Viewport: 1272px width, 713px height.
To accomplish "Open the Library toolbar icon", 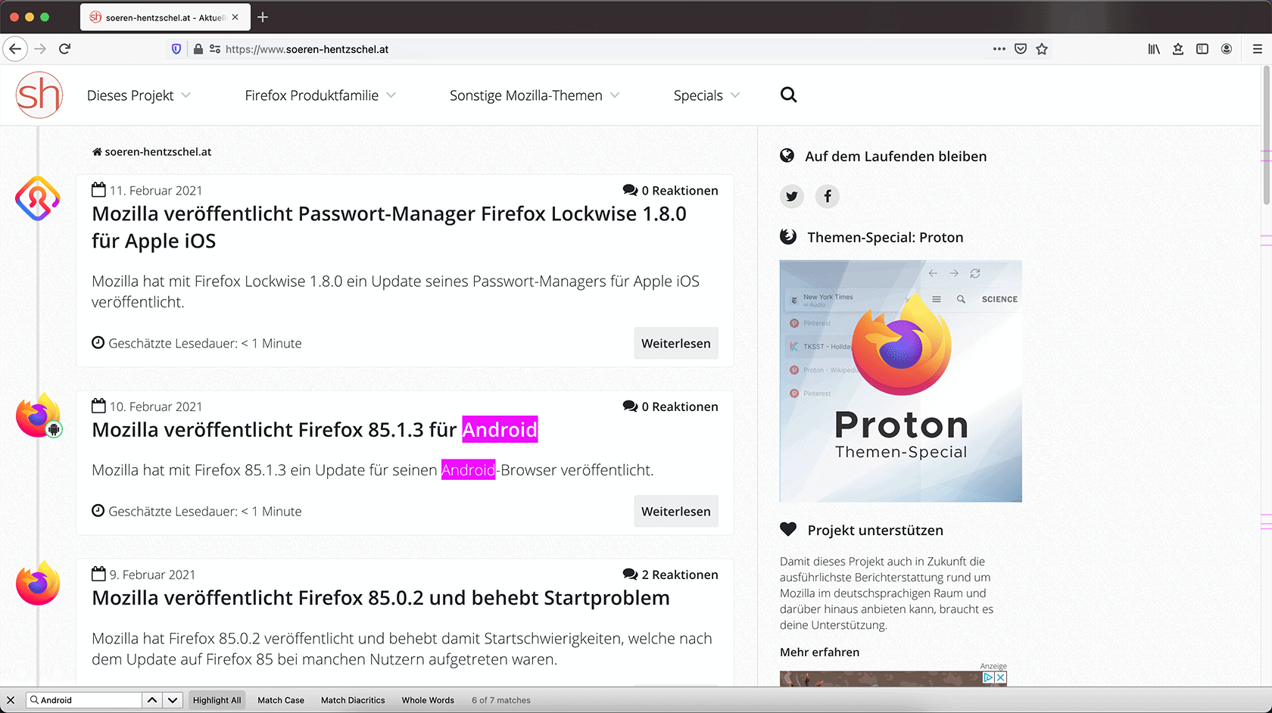I will [1154, 49].
